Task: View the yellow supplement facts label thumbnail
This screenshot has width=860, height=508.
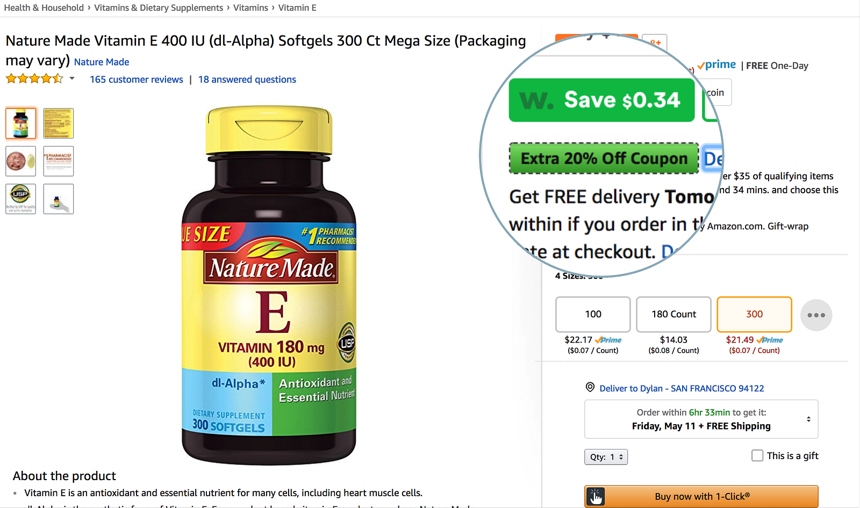Action: pos(59,124)
